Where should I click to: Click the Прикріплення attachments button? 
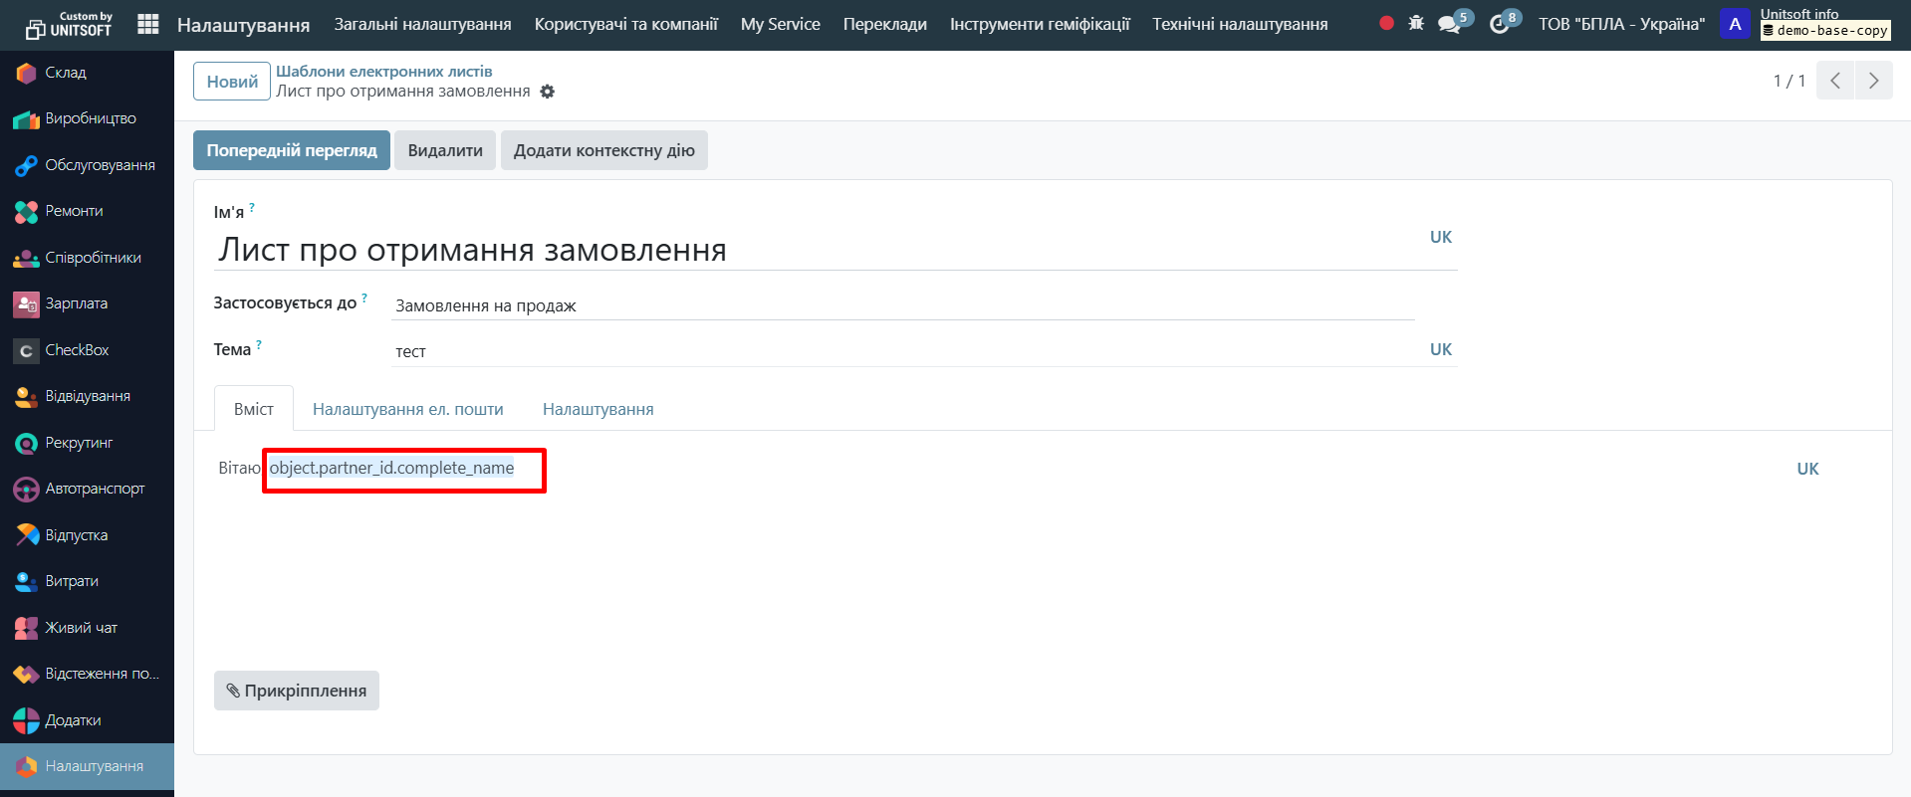tap(297, 691)
